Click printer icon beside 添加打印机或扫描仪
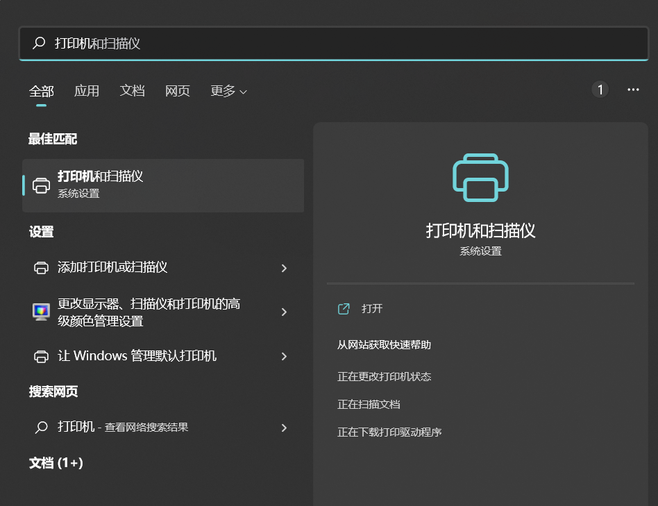The image size is (658, 506). (42, 268)
